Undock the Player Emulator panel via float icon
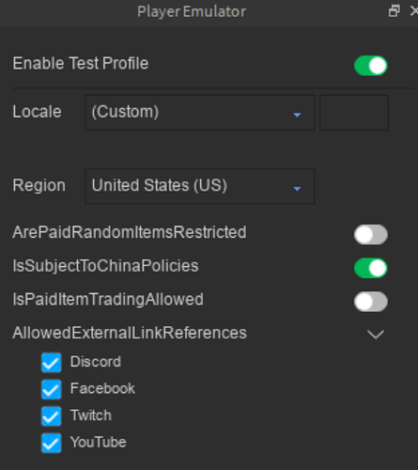 [394, 11]
